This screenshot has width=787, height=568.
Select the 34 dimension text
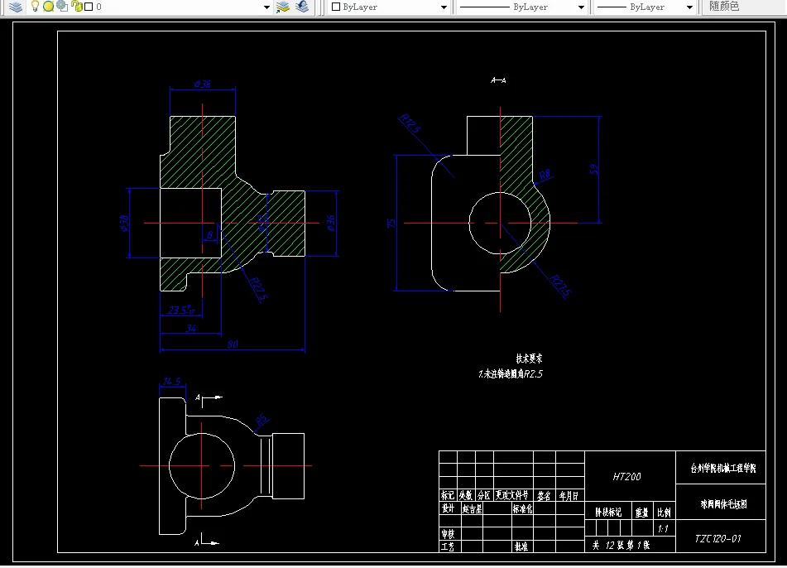[191, 329]
